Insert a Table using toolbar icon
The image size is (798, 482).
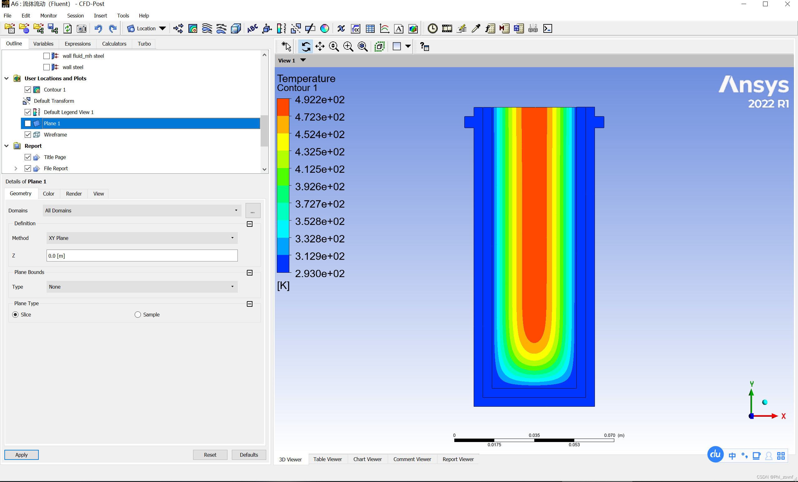pos(370,28)
